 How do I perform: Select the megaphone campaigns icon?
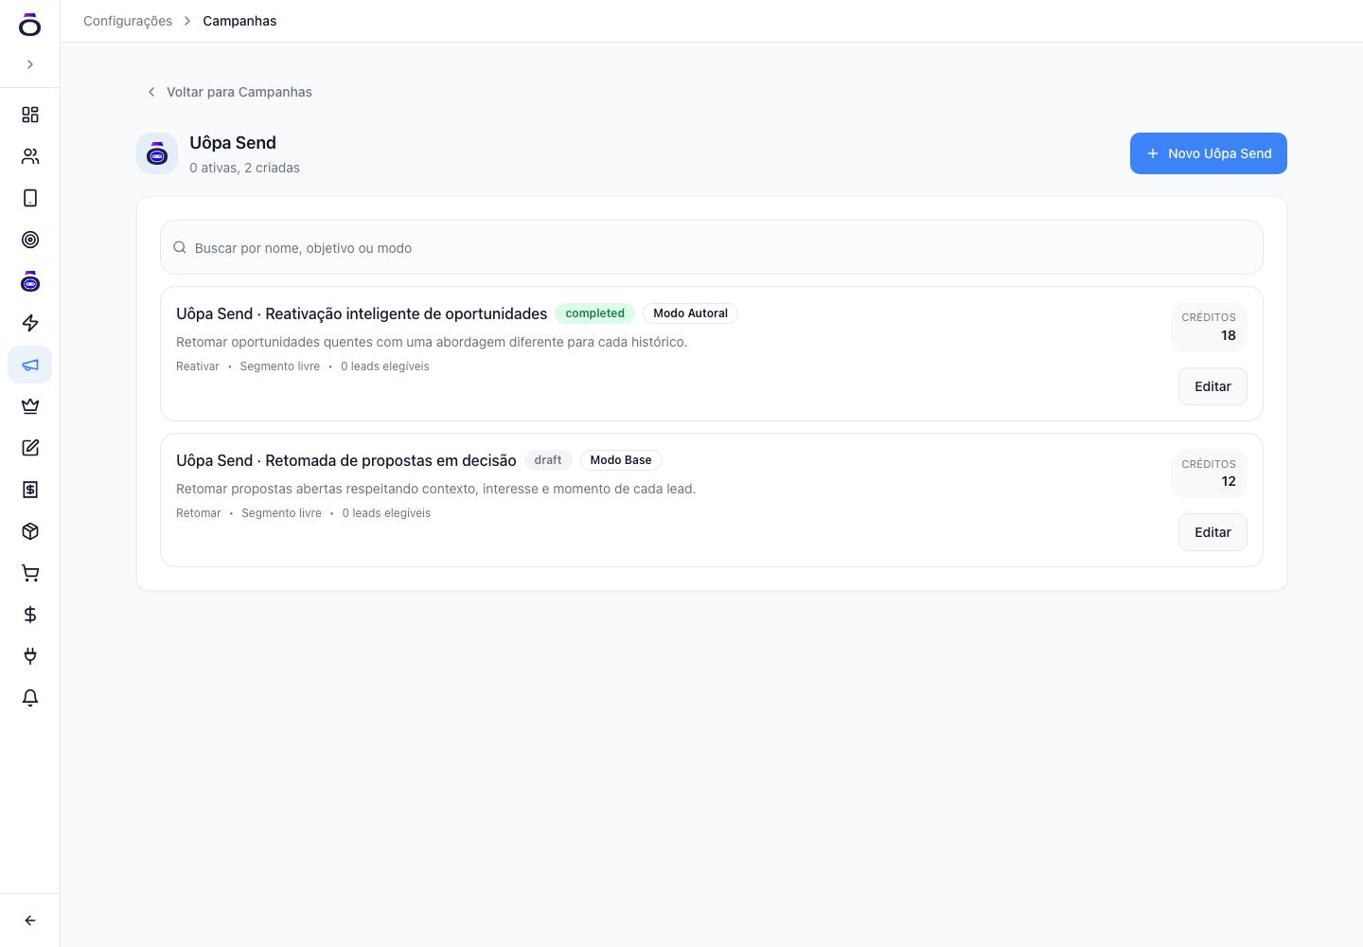[30, 365]
